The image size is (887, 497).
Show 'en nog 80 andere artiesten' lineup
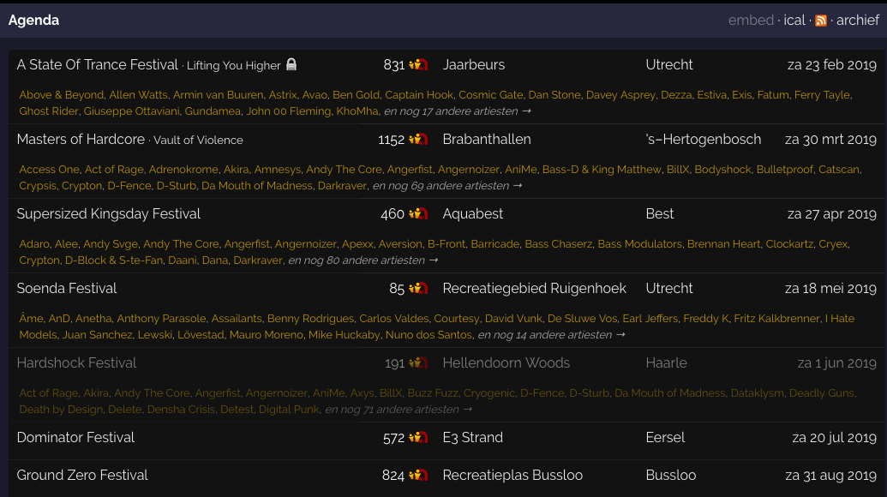pyautogui.click(x=363, y=260)
